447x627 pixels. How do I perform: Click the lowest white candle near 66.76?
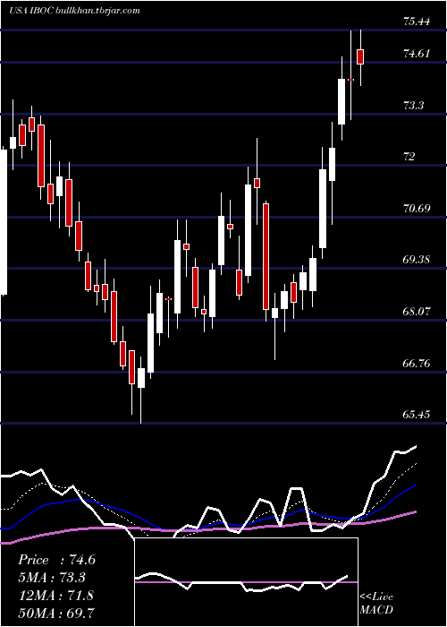(x=141, y=378)
